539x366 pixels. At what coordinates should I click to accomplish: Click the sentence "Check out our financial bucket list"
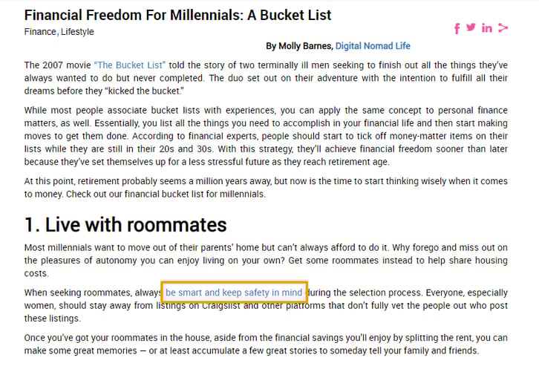coord(166,195)
